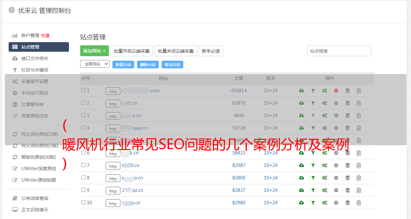411x219 pixels.
Task: Click the red 充值 link
Action: click(45, 35)
